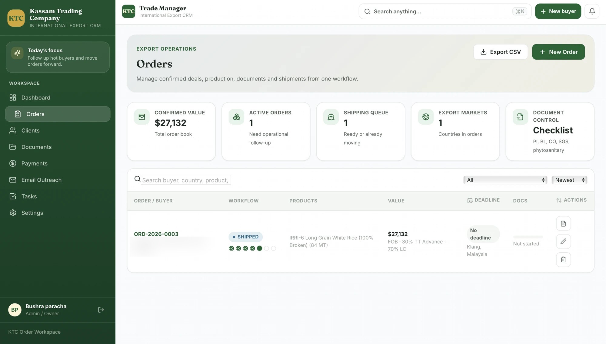Click the Not started docs status
Screen dimensions: 606x344
point(526,244)
